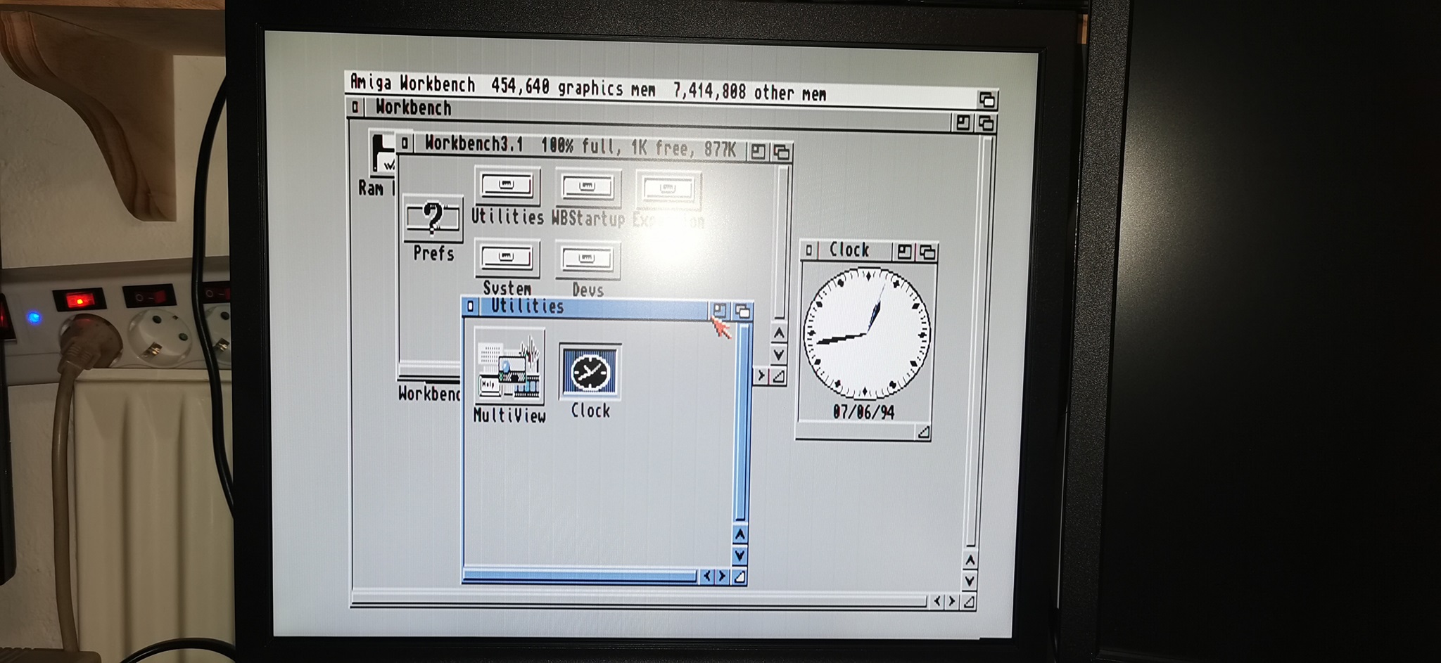Click right arrow in Workbench3.1 window bottom bar
Screen dimensions: 1441x663
(761, 375)
